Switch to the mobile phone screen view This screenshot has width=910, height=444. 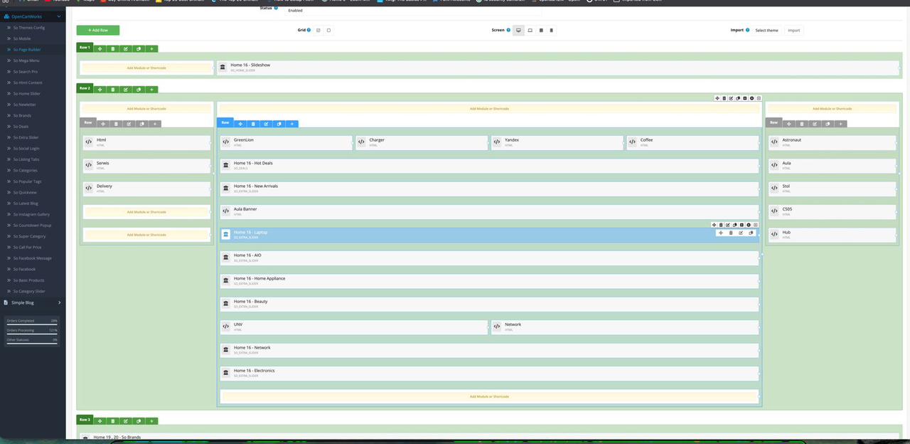click(552, 31)
